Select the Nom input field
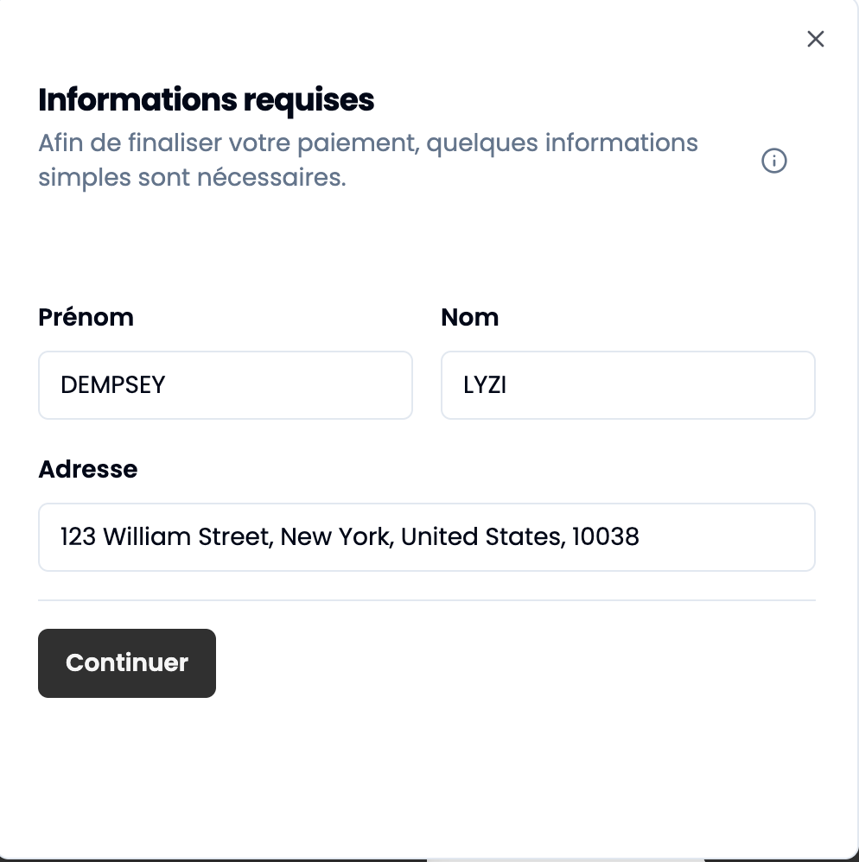 pyautogui.click(x=628, y=385)
